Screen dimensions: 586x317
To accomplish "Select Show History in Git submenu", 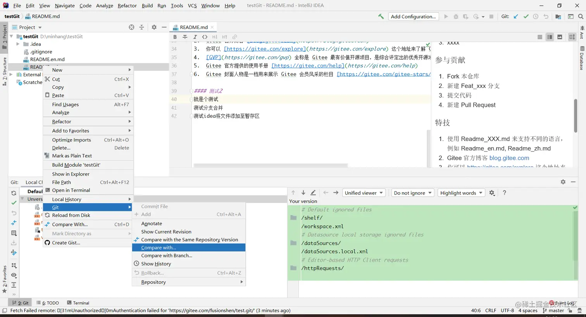I will click(189, 264).
